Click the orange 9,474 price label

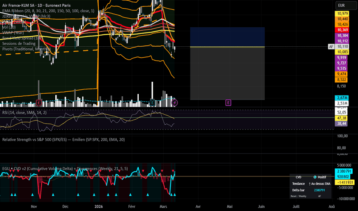pyautogui.click(x=341, y=74)
